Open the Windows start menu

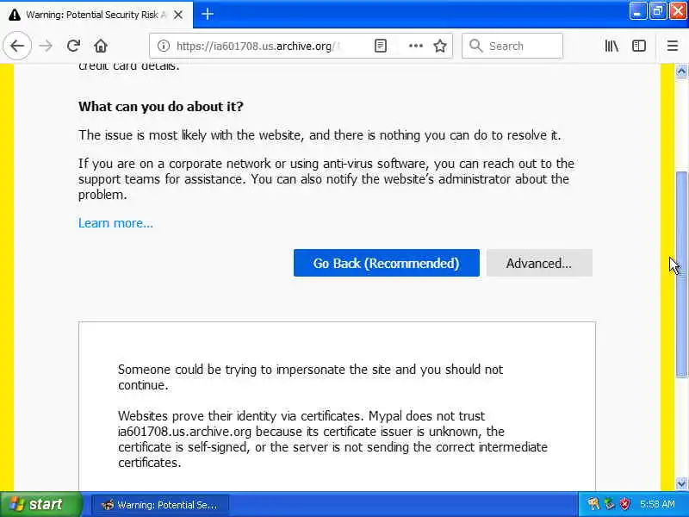40,504
